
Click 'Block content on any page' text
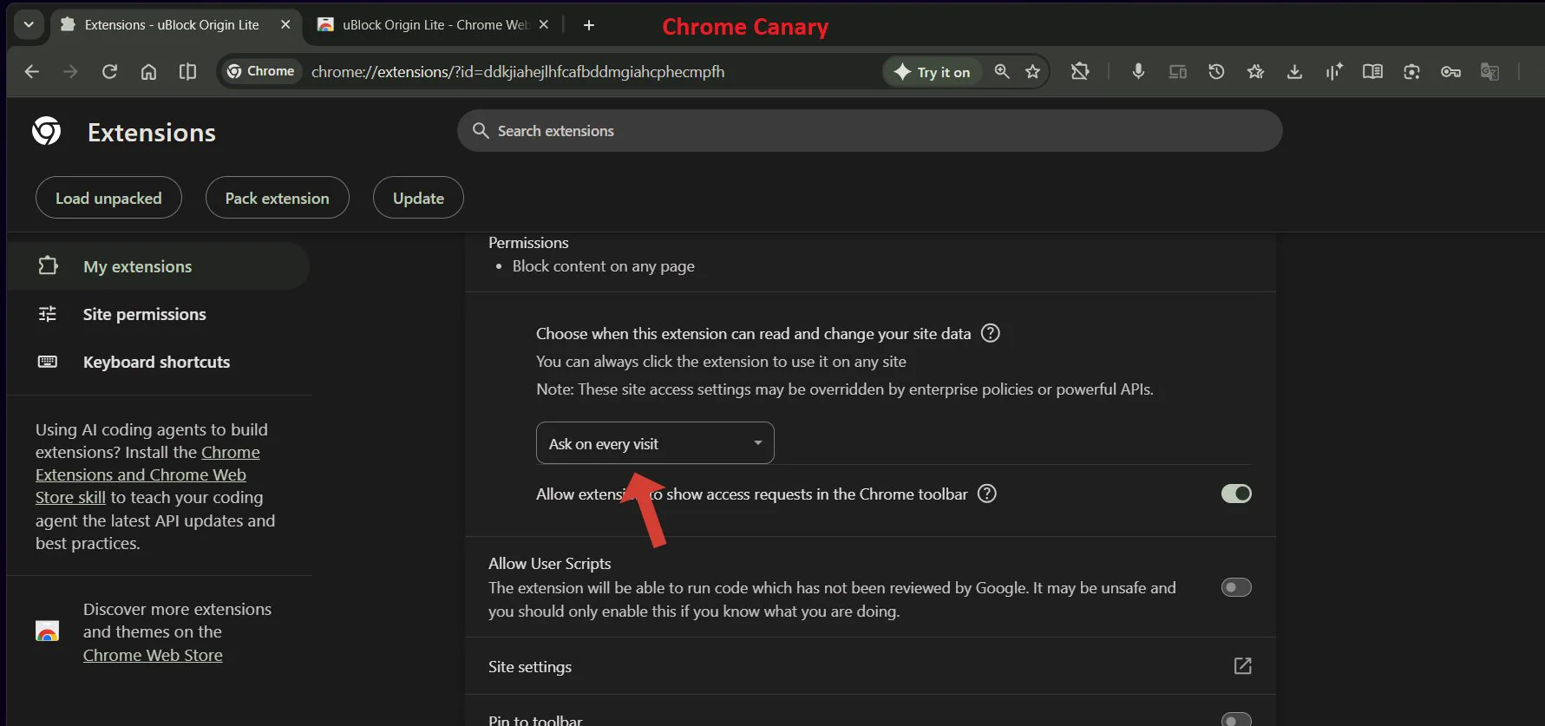click(604, 266)
